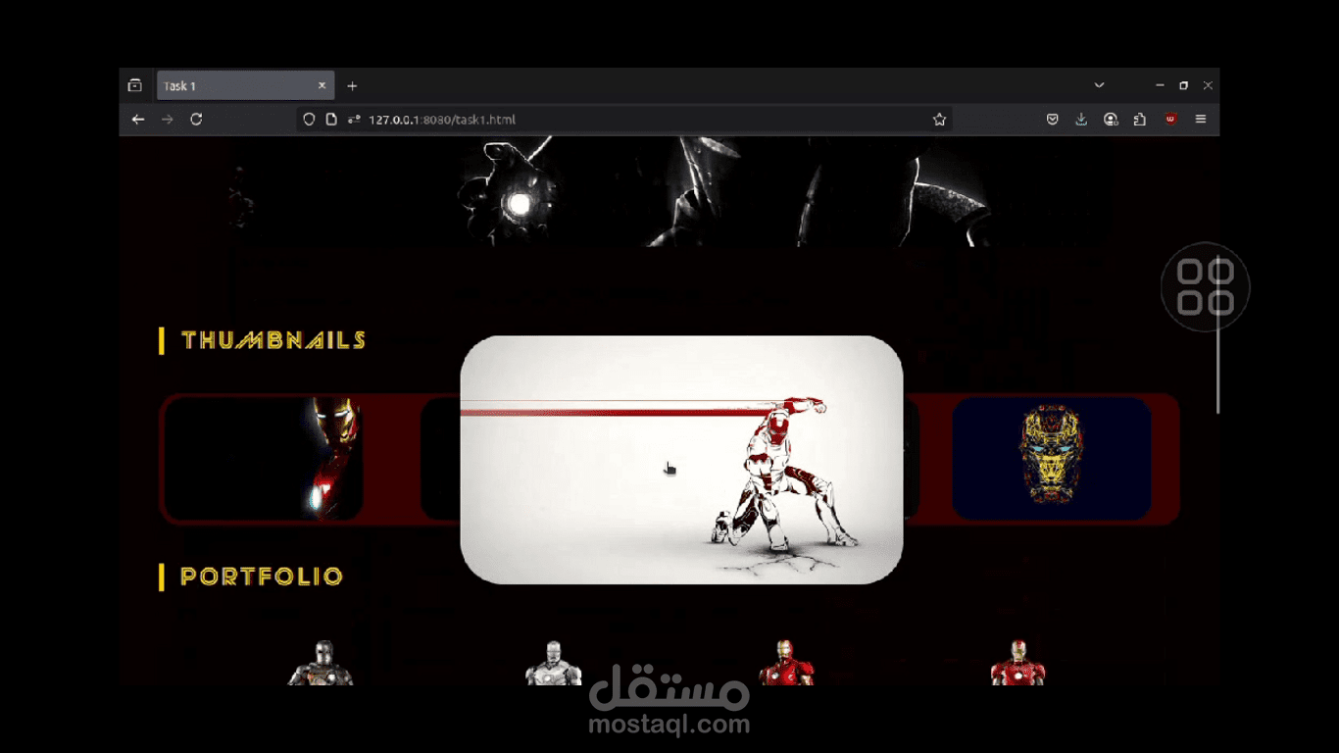The height and width of the screenshot is (753, 1339).
Task: Click the page's vertical scrollbar
Action: (1218, 333)
